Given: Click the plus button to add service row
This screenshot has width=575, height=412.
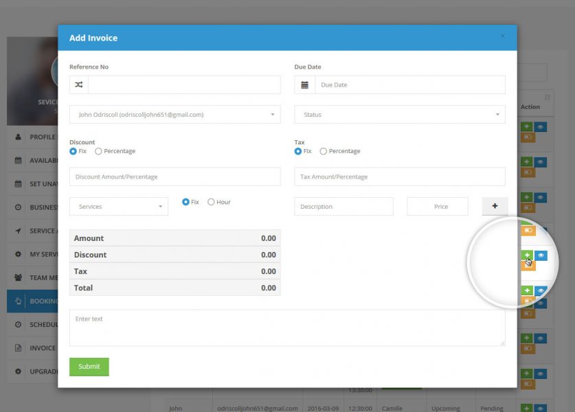Looking at the screenshot, I should pos(495,206).
